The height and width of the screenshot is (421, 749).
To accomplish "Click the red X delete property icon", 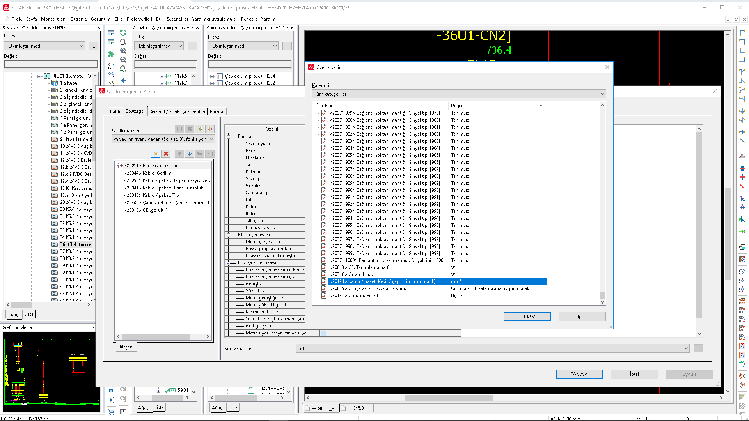I will tap(166, 154).
